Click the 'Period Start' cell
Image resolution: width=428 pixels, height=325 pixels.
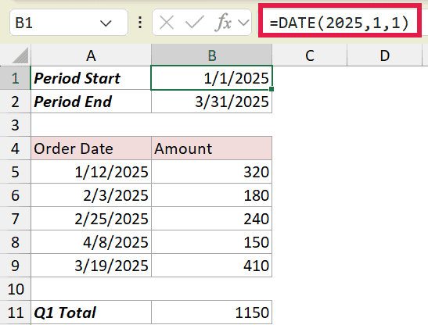(91, 78)
